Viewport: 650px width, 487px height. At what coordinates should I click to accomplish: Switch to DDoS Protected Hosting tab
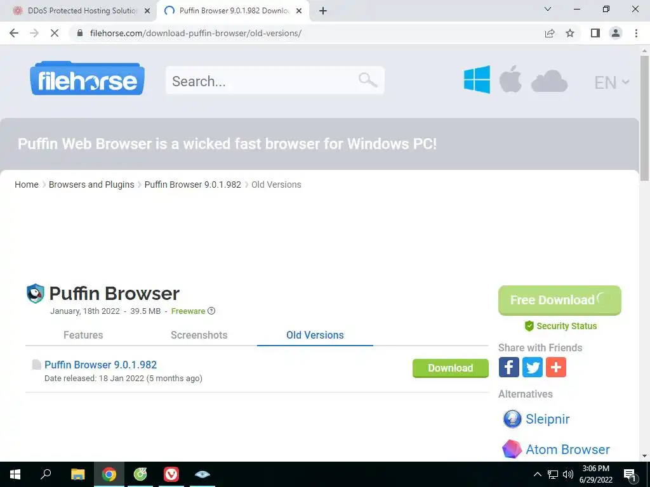(82, 11)
